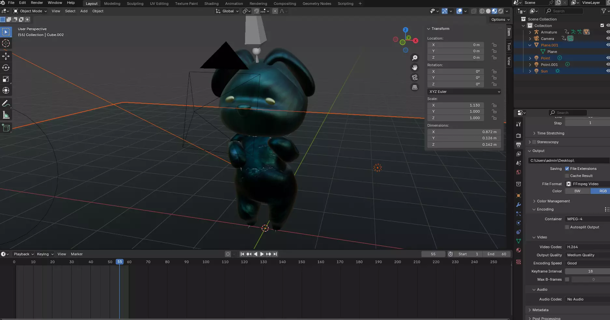Enable File Extensions checkbox
This screenshot has height=320, width=610.
click(567, 169)
